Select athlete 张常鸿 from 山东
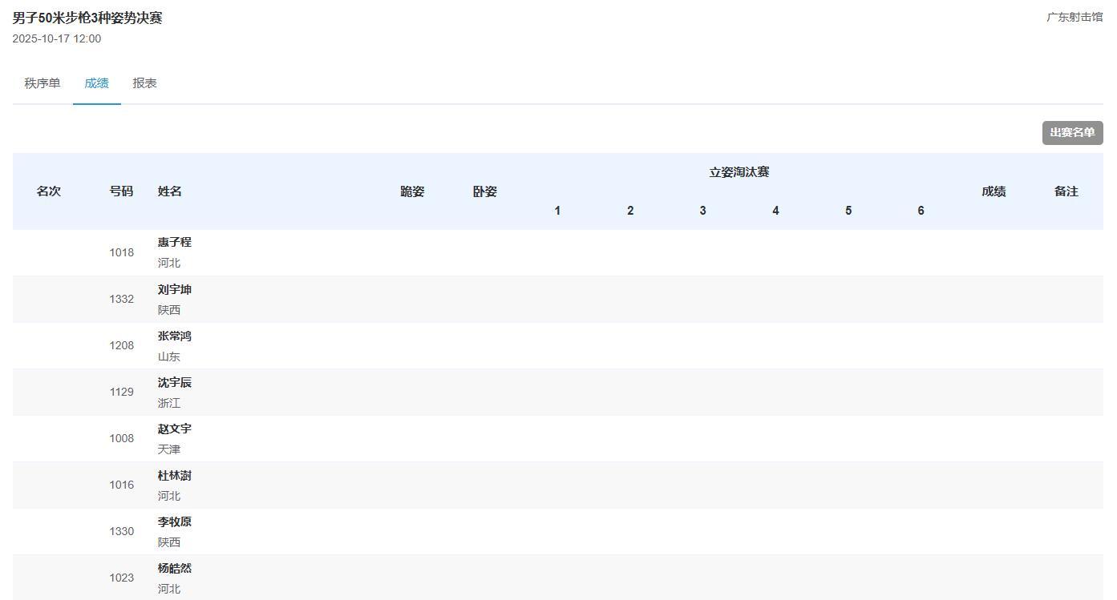This screenshot has height=600, width=1117. [174, 336]
